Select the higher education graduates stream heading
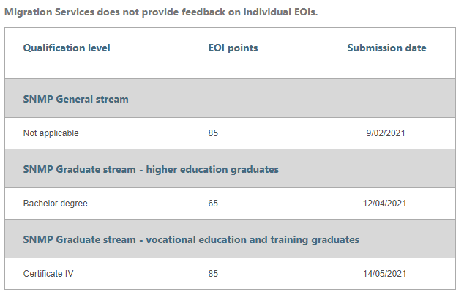The image size is (475, 298). [x=151, y=169]
